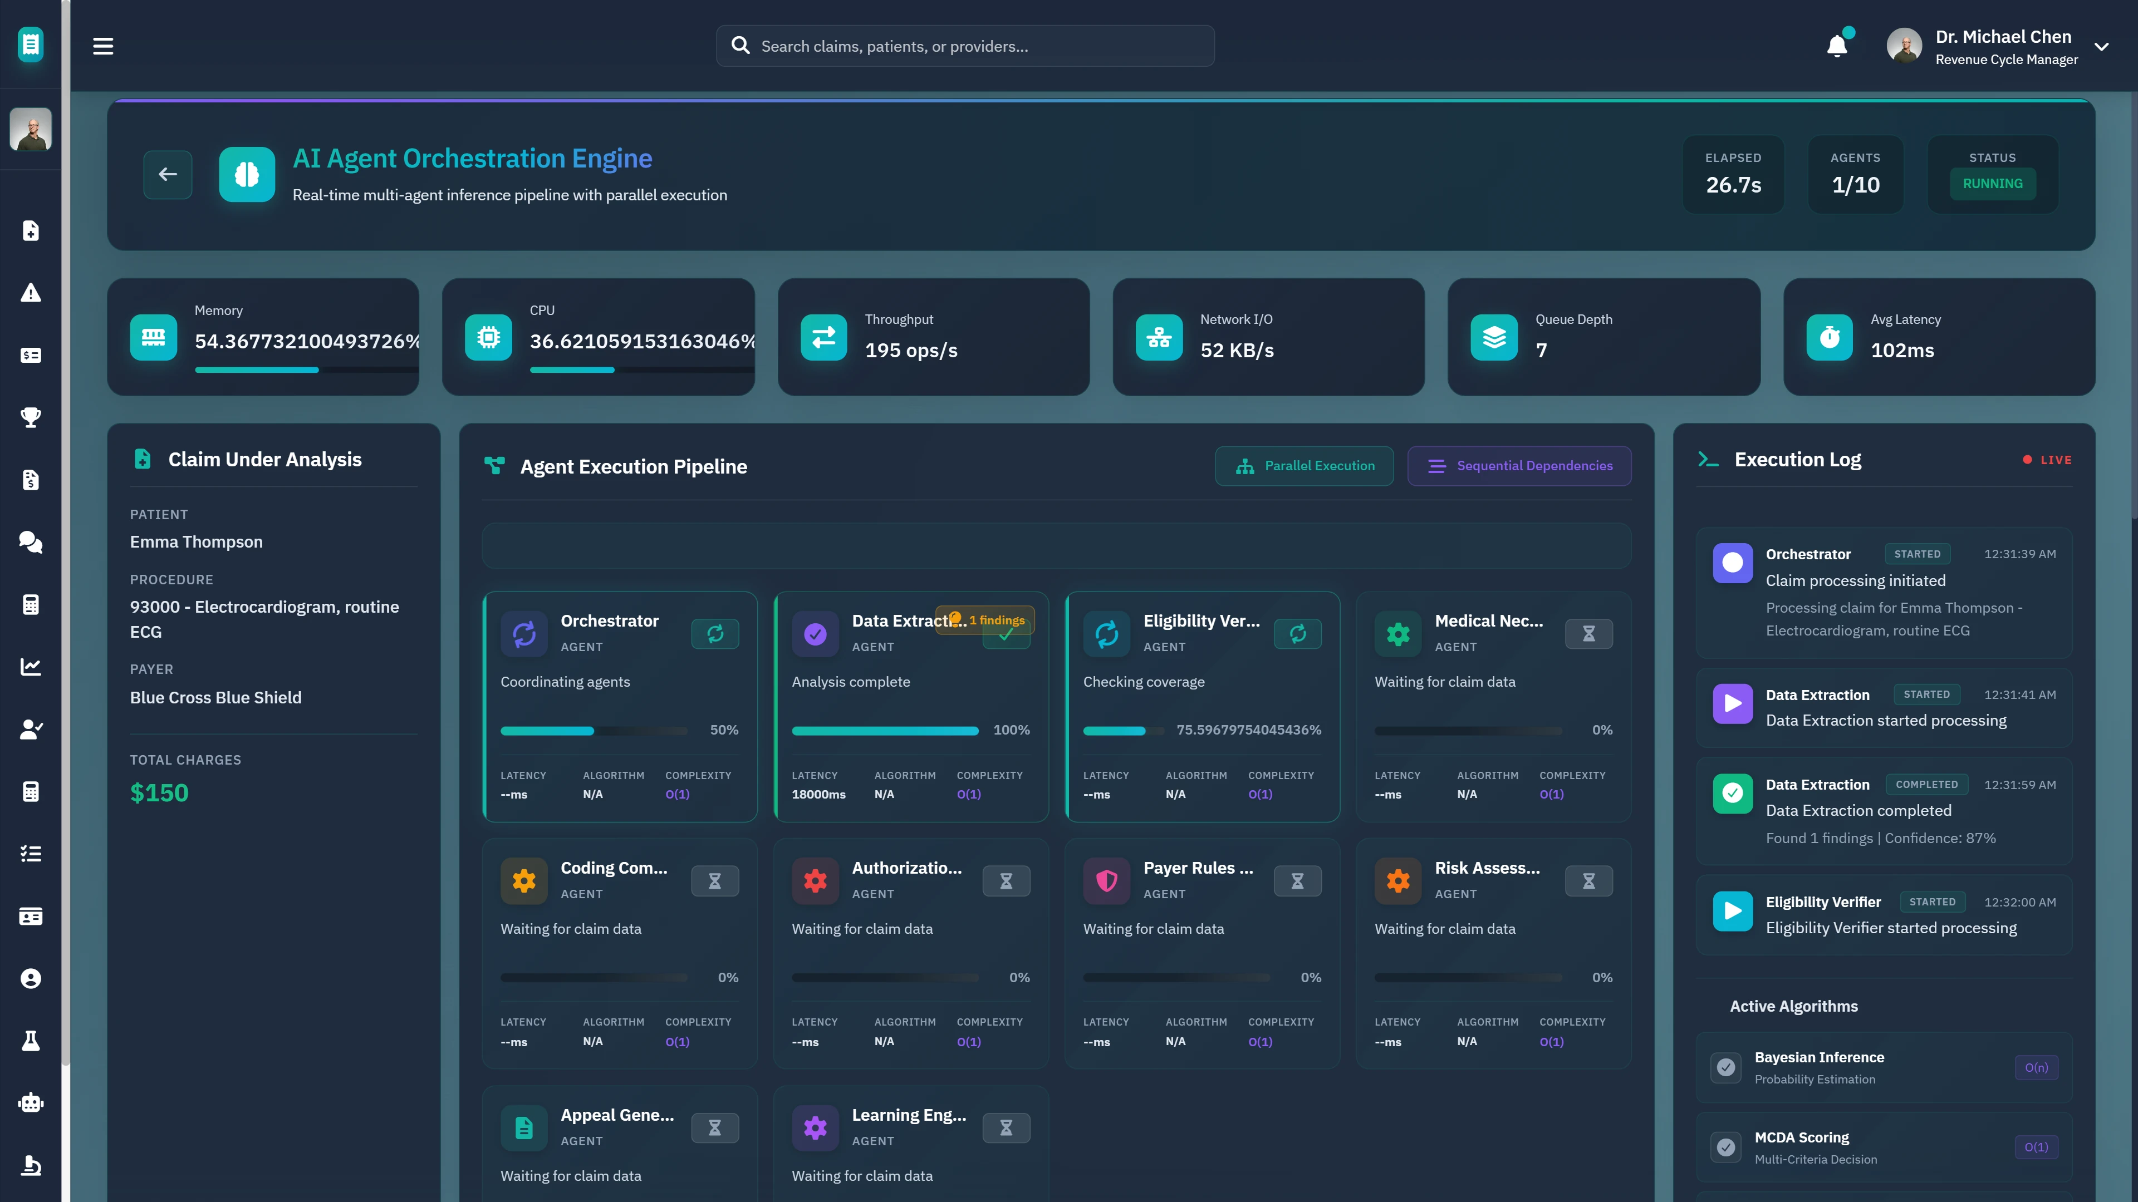Select the Payer Rules agent card
Image resolution: width=2138 pixels, height=1202 pixels.
click(1203, 954)
